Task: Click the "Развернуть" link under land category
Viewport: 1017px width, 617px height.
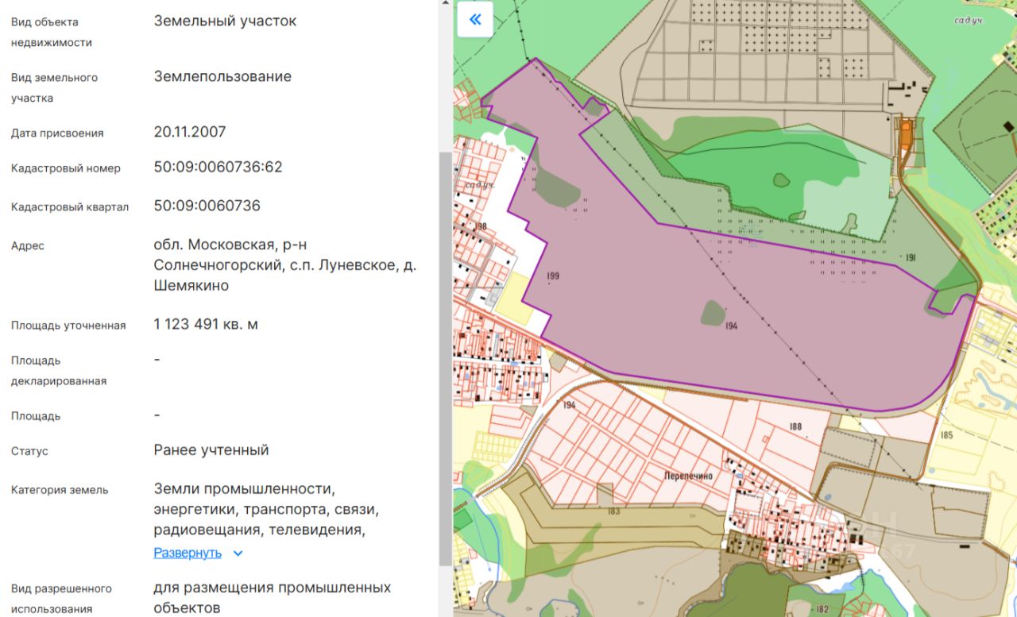Action: click(x=188, y=553)
